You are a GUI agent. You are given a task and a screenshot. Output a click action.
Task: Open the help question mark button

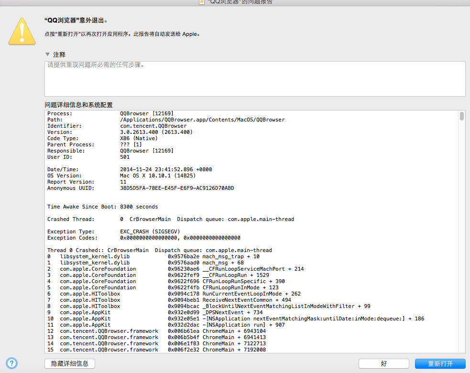pos(11,363)
